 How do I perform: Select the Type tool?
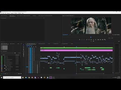point(23,56)
